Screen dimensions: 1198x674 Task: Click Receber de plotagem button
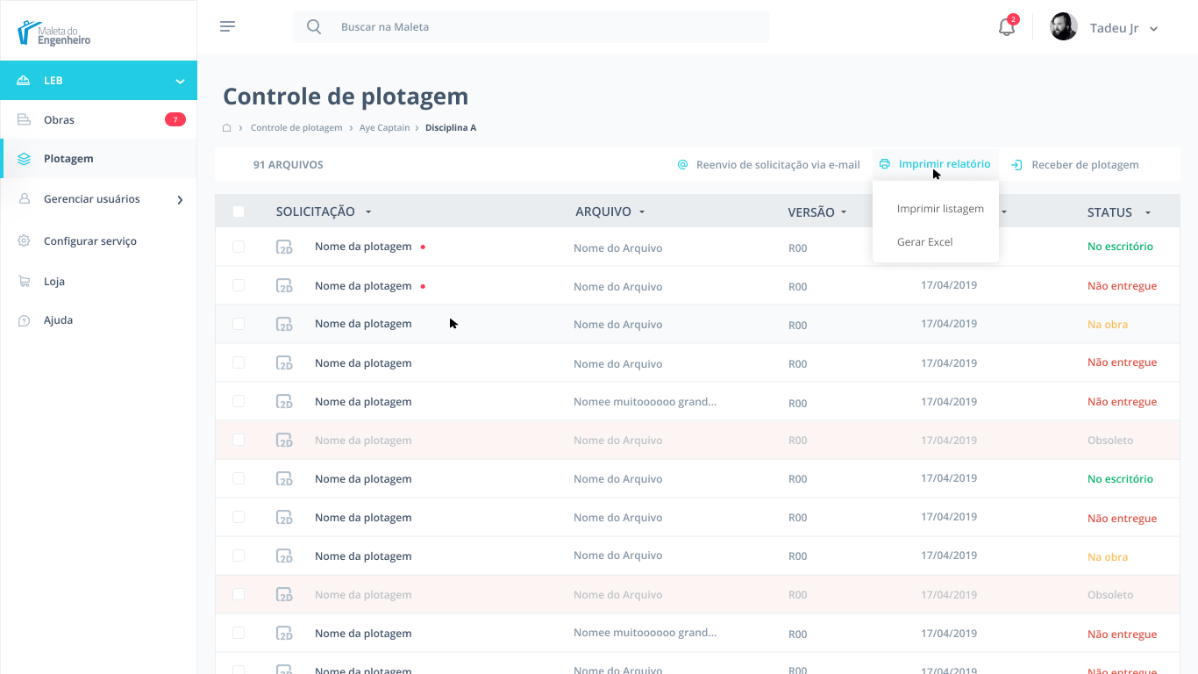pyautogui.click(x=1075, y=165)
